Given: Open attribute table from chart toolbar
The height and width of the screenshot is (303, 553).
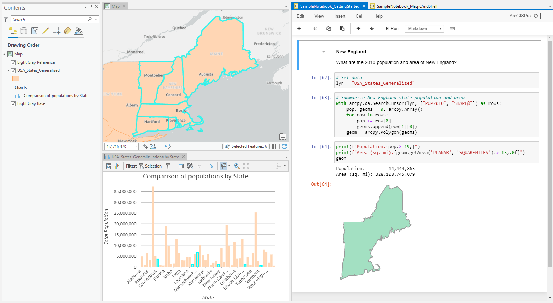Looking at the screenshot, I should click(181, 166).
